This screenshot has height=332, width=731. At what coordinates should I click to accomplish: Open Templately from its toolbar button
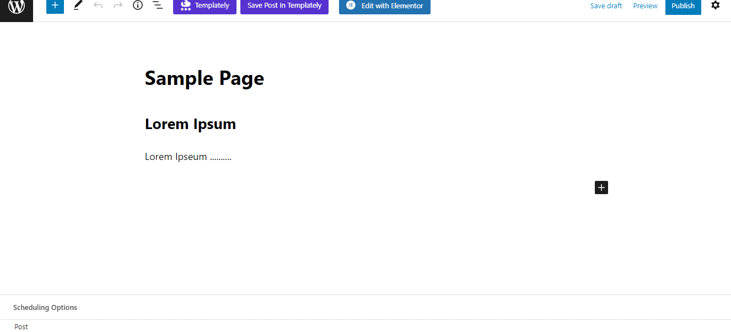click(205, 5)
